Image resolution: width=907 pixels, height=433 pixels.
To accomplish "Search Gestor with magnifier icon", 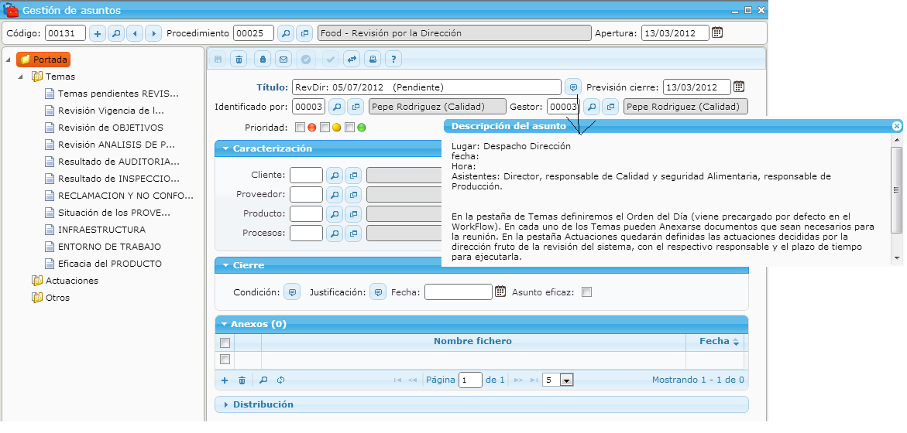I will click(591, 107).
